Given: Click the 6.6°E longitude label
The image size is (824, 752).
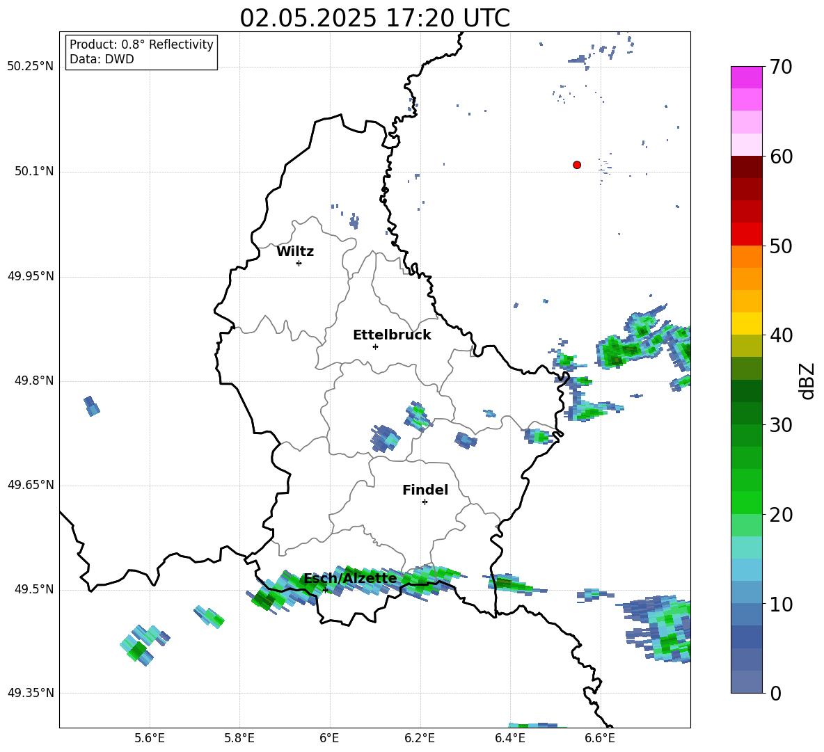Looking at the screenshot, I should tap(600, 738).
